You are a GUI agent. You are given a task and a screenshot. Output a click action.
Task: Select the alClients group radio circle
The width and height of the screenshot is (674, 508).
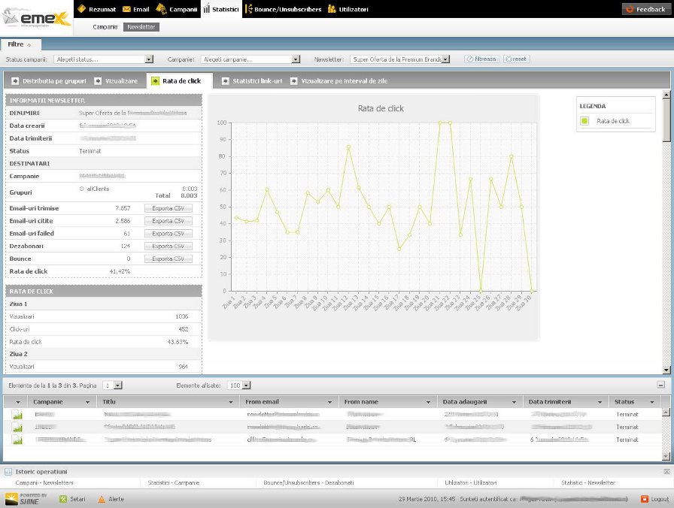click(x=82, y=189)
